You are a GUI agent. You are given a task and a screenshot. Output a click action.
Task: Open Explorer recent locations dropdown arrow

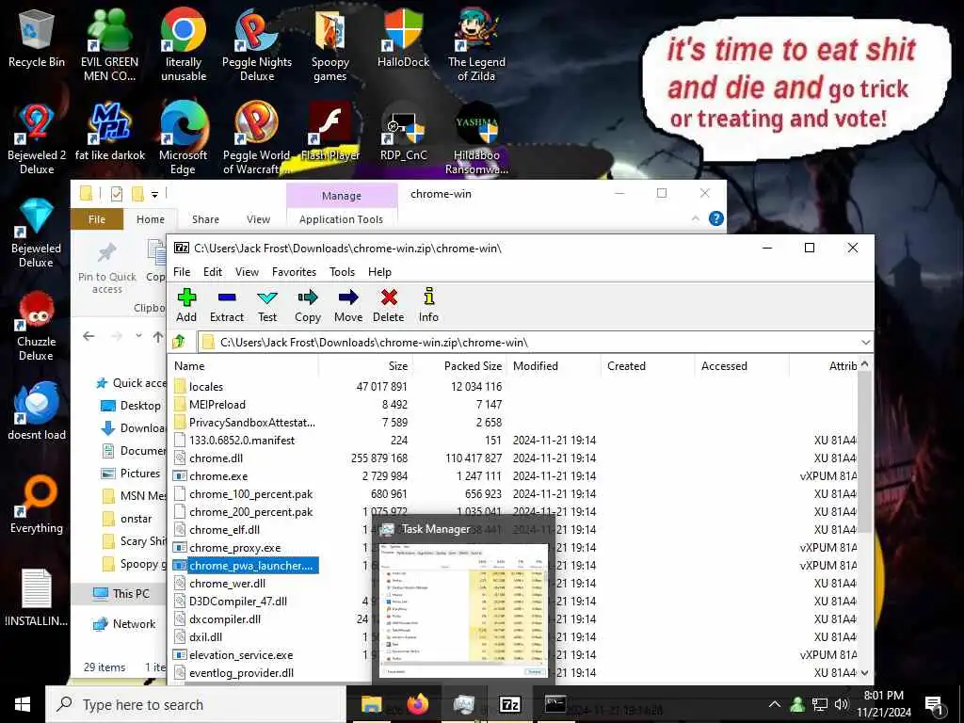click(139, 336)
